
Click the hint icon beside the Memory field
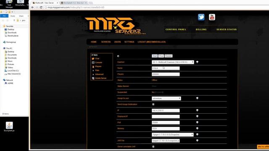click(x=197, y=128)
